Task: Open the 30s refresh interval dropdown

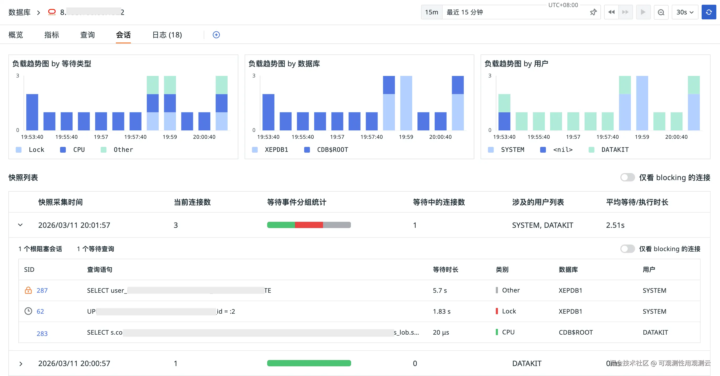Action: [x=685, y=12]
